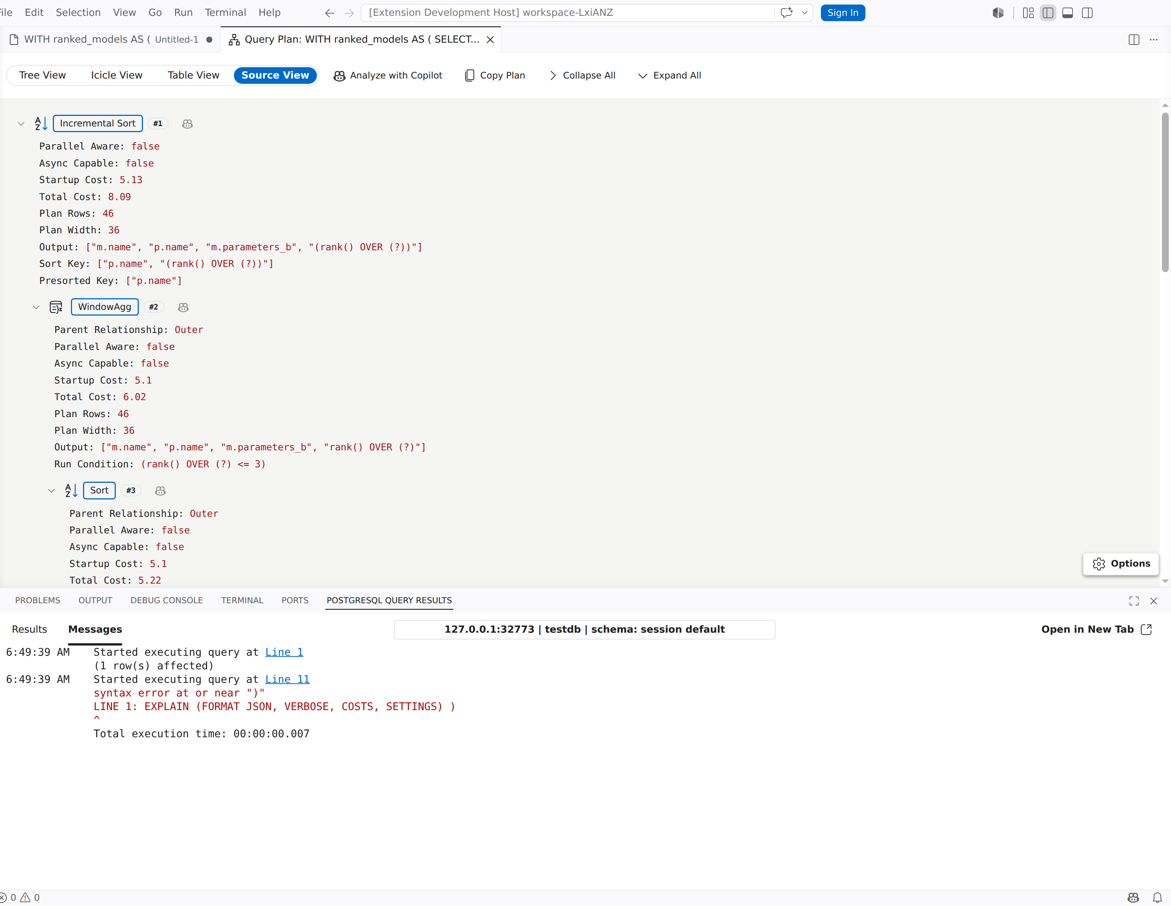Click Copy Plan
The width and height of the screenshot is (1171, 906).
tap(495, 75)
